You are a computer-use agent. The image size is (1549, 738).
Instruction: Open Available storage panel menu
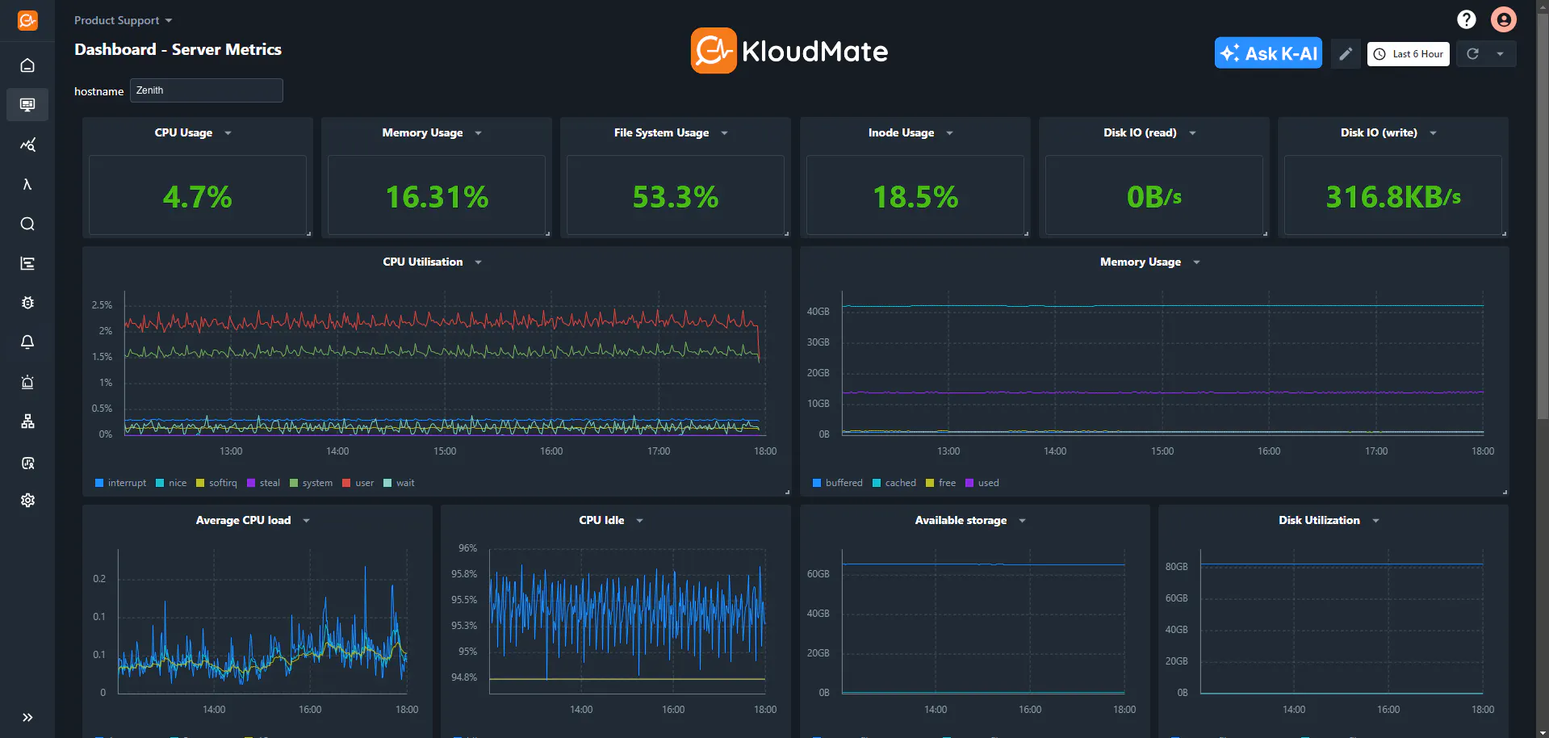click(1022, 521)
